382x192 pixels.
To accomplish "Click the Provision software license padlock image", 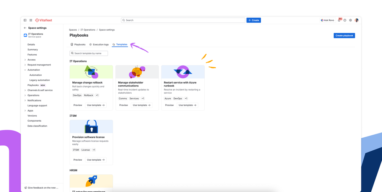I will pyautogui.click(x=91, y=127).
